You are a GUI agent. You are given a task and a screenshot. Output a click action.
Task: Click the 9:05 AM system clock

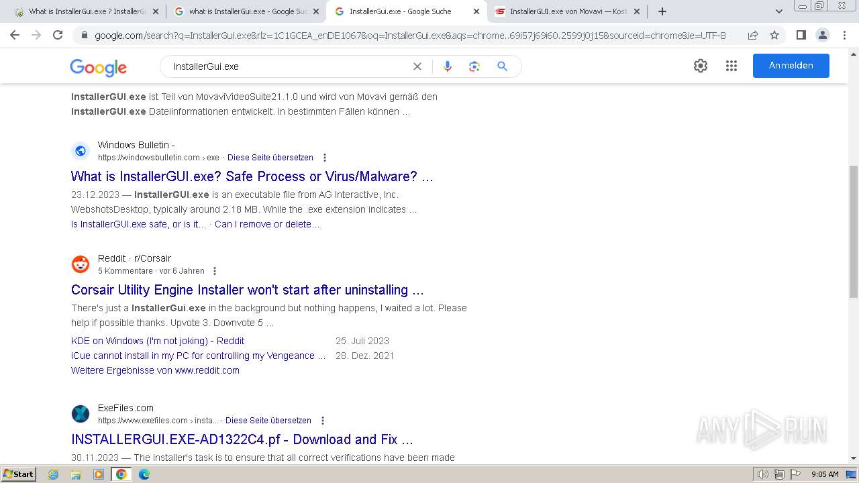(825, 474)
